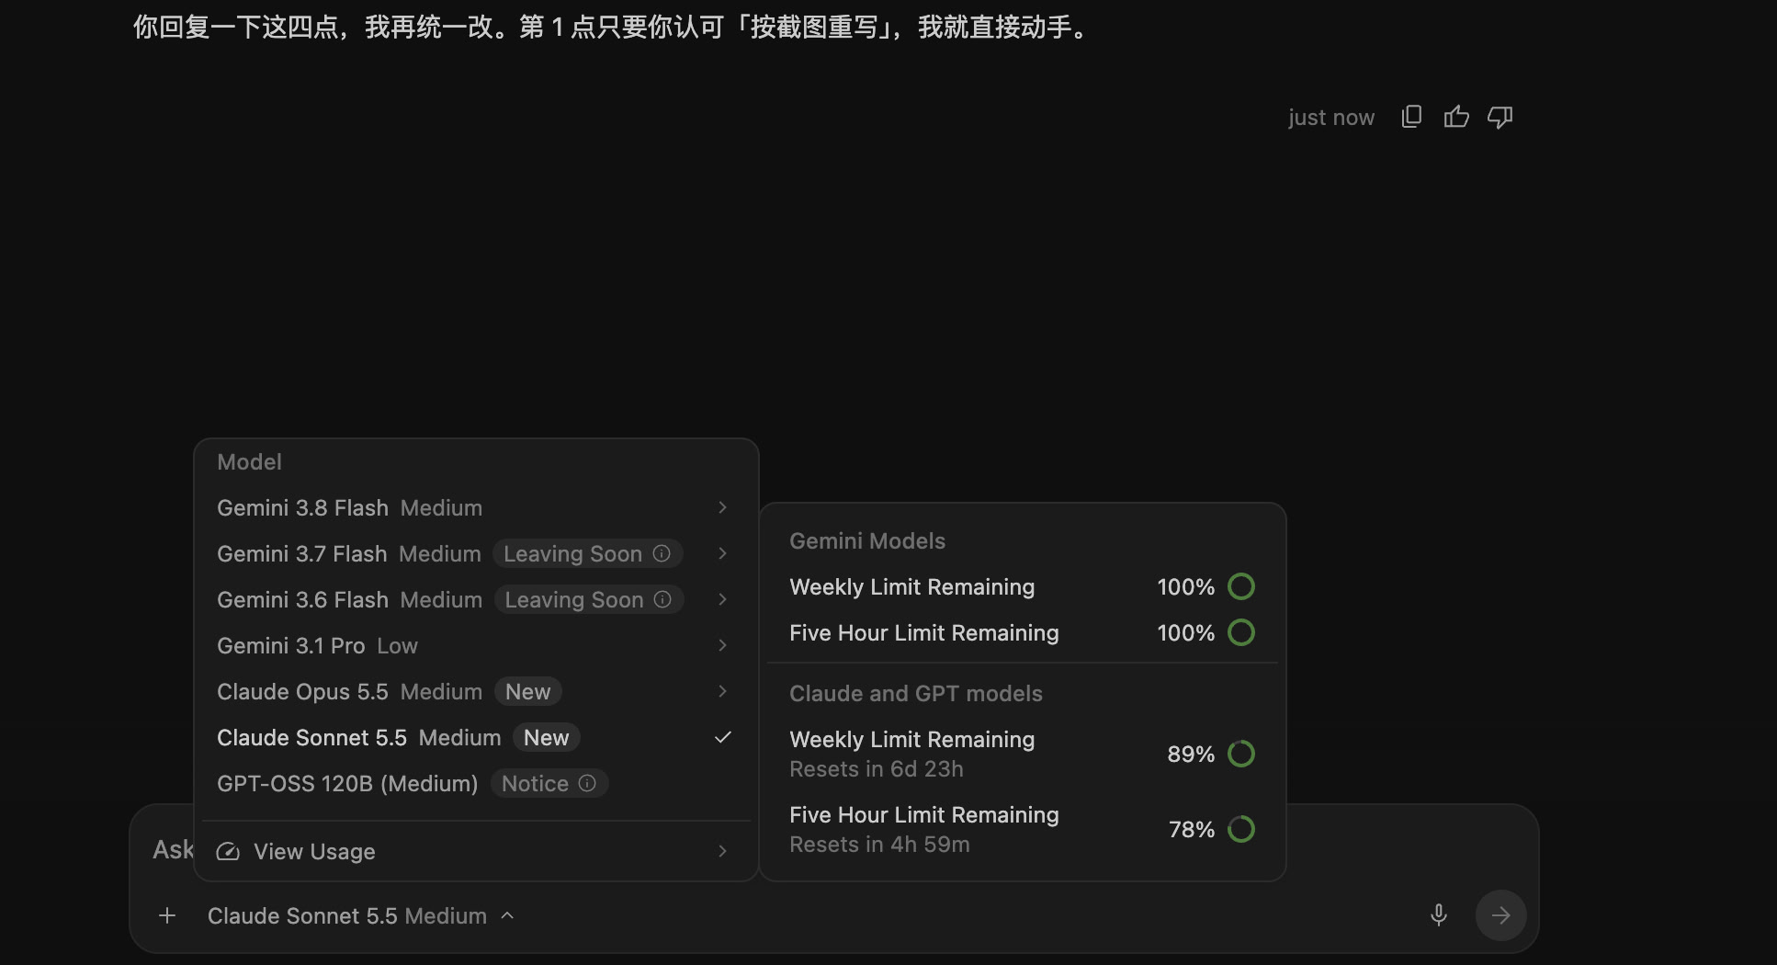Click the Leaving Soon badge on Gemini 3.6 Flash
The width and height of the screenshot is (1777, 965).
pos(589,599)
